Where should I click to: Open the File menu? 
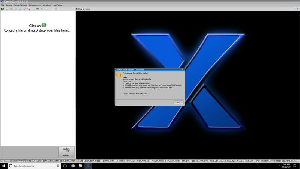click(x=3, y=5)
